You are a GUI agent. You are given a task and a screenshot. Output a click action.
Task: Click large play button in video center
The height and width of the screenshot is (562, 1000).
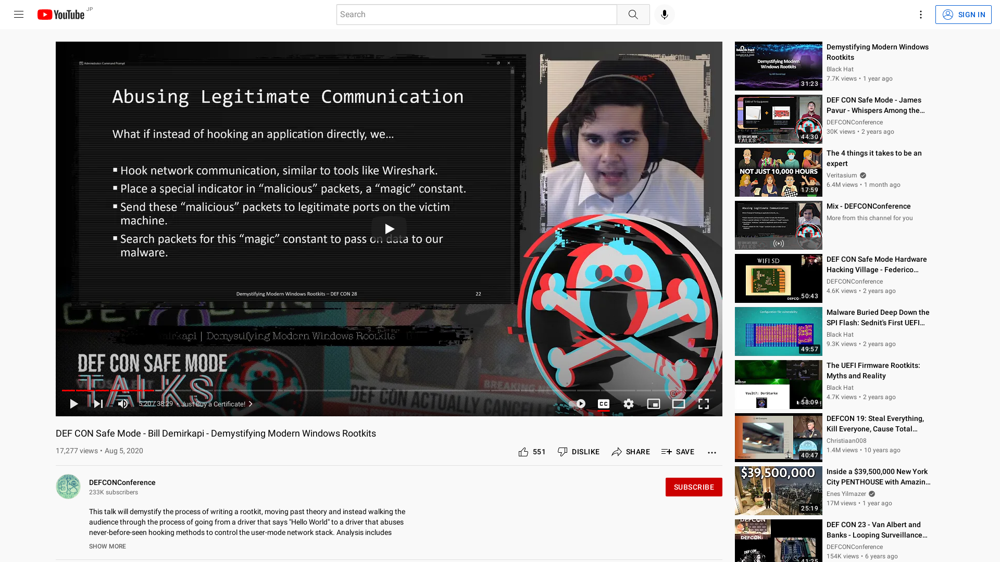(x=389, y=229)
